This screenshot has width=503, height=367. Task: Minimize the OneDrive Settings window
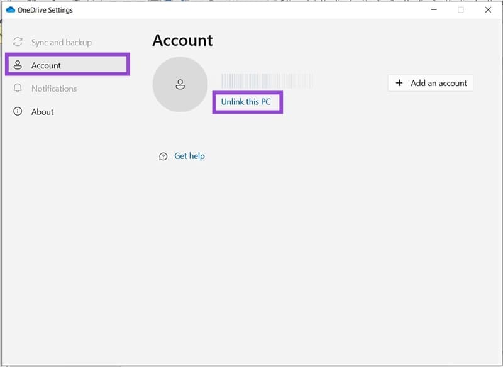click(x=433, y=10)
